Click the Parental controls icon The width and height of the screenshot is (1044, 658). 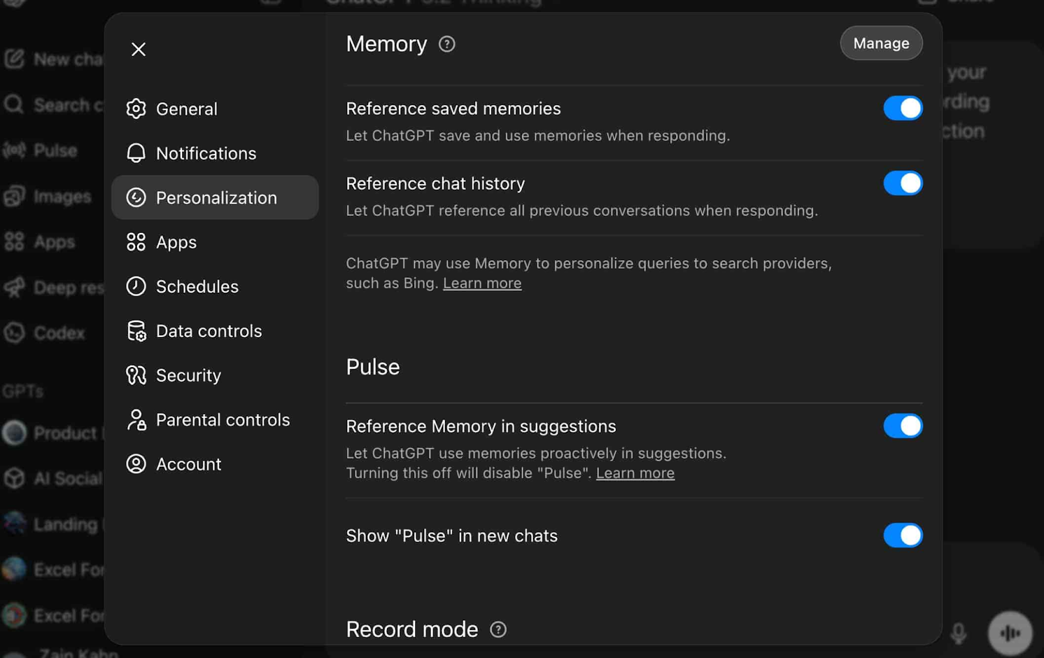[x=136, y=420]
